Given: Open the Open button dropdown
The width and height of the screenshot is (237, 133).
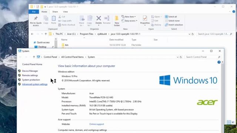Looking at the screenshot, I should coord(161,17).
